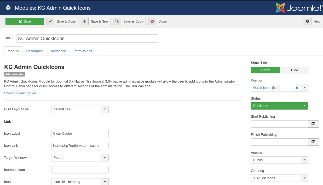Click the Joomla logo in header
This screenshot has height=185, width=323.
[299, 8]
